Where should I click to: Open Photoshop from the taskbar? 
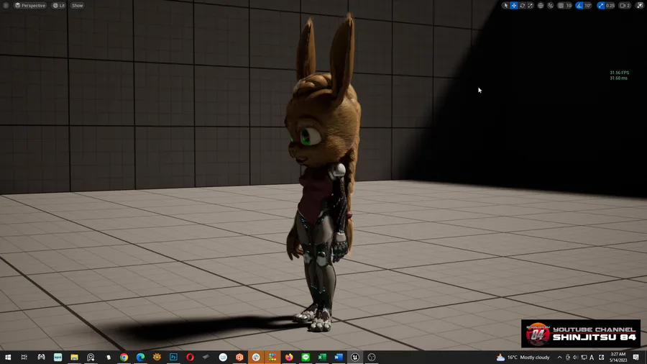(x=173, y=358)
